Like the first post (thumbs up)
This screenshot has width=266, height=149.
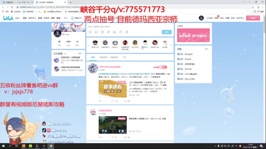point(127,101)
